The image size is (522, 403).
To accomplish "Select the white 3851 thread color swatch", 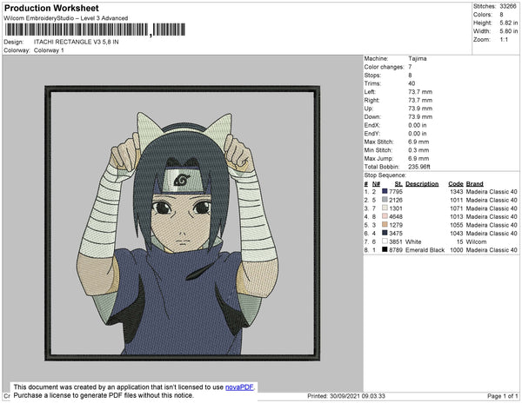I will point(385,241).
